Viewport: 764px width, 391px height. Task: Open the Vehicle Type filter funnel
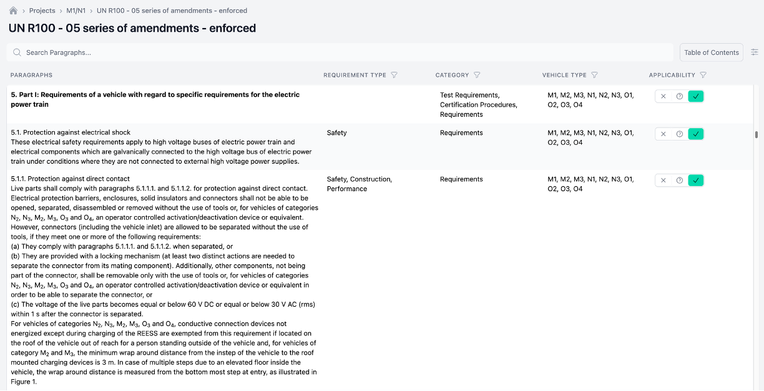[594, 75]
